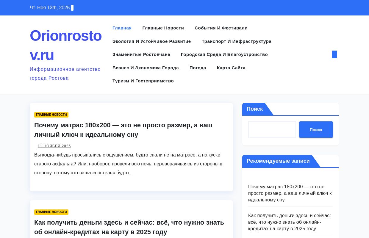Viewport: 369px width, 238px height.
Task: Open the search toggle icon in navigation
Action: 334,54
